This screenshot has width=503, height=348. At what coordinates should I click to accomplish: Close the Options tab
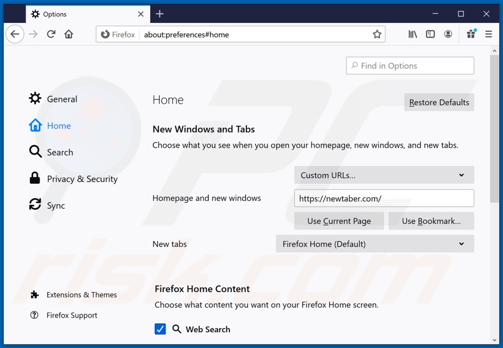click(141, 14)
